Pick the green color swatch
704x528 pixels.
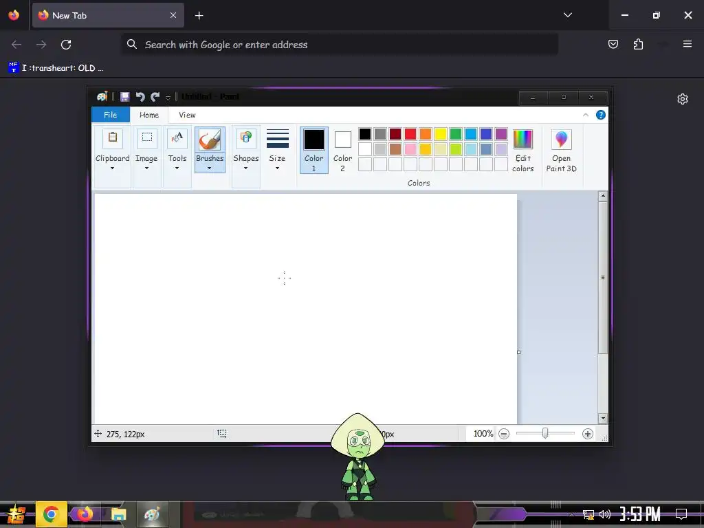coord(456,134)
